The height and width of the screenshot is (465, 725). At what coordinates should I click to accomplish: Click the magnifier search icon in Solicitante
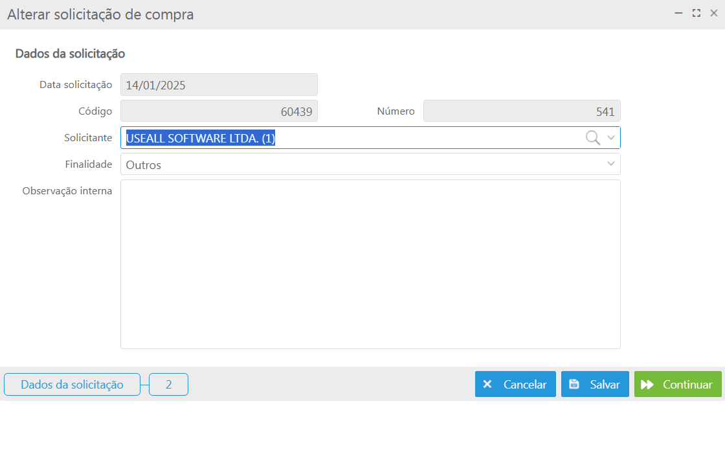click(592, 137)
